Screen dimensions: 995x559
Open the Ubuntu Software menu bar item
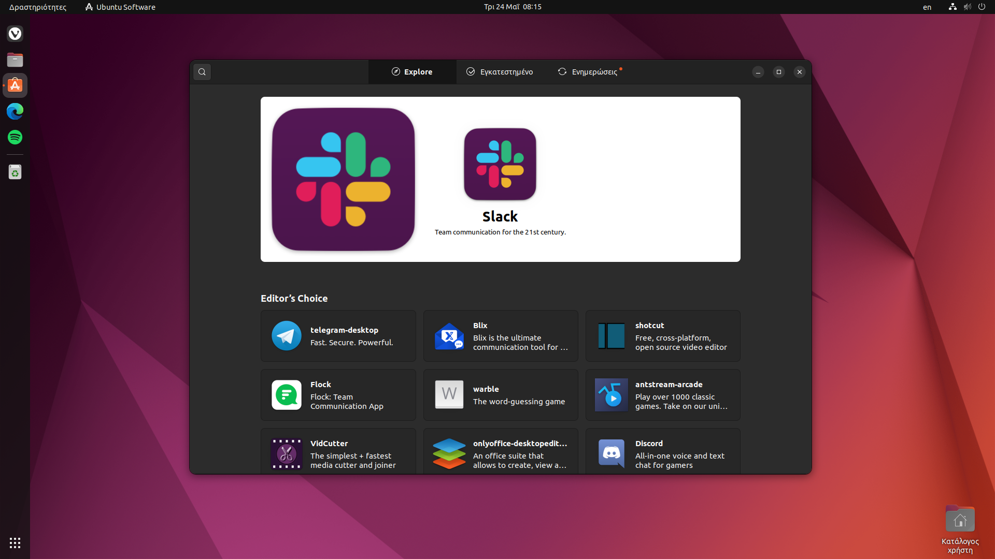tap(120, 7)
